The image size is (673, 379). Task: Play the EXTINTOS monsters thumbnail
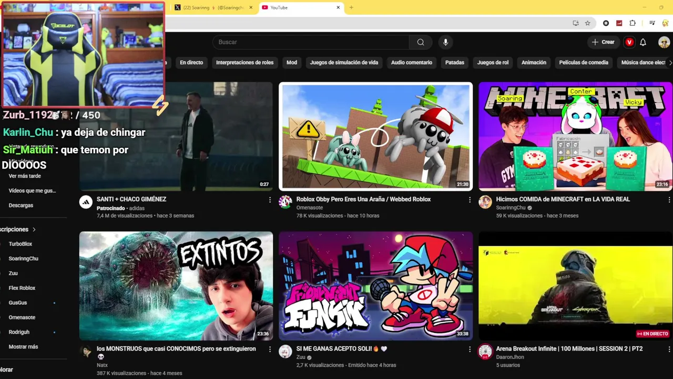(x=176, y=286)
